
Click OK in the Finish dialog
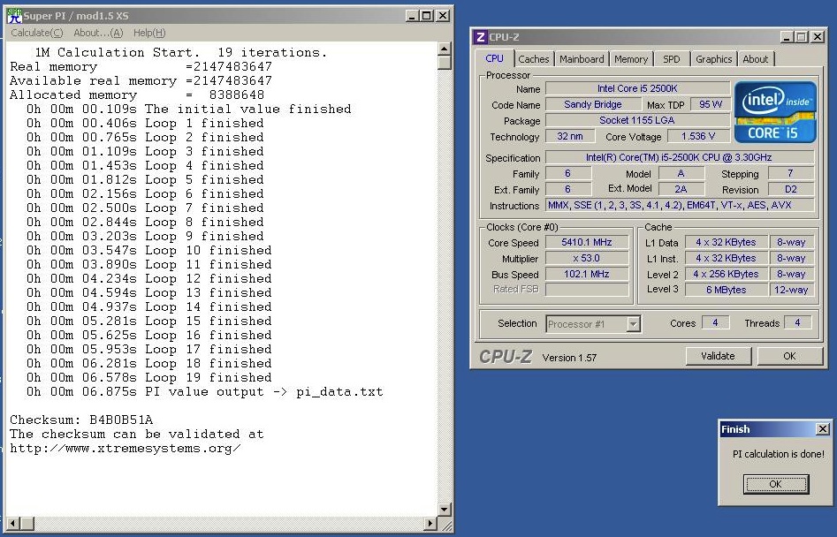776,484
